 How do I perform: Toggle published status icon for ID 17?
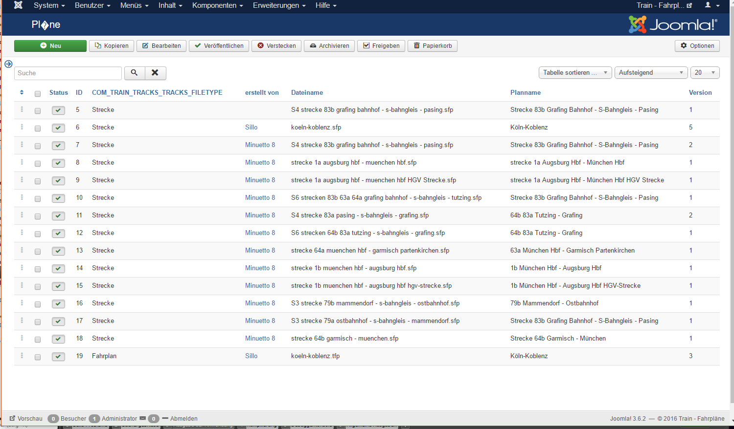click(x=58, y=322)
